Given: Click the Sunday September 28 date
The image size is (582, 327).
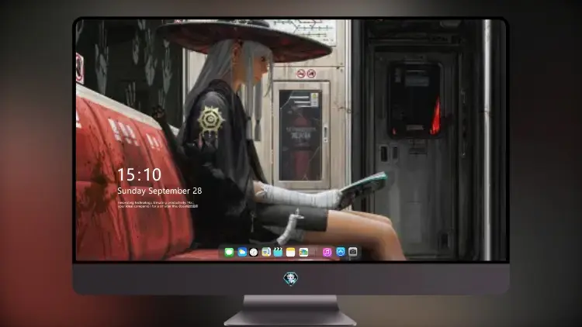Looking at the screenshot, I should coord(160,191).
